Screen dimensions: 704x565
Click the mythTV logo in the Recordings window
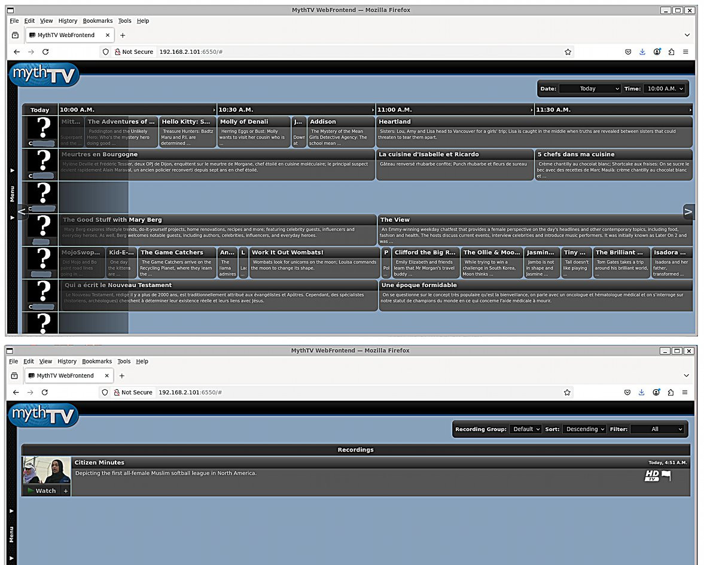[43, 415]
